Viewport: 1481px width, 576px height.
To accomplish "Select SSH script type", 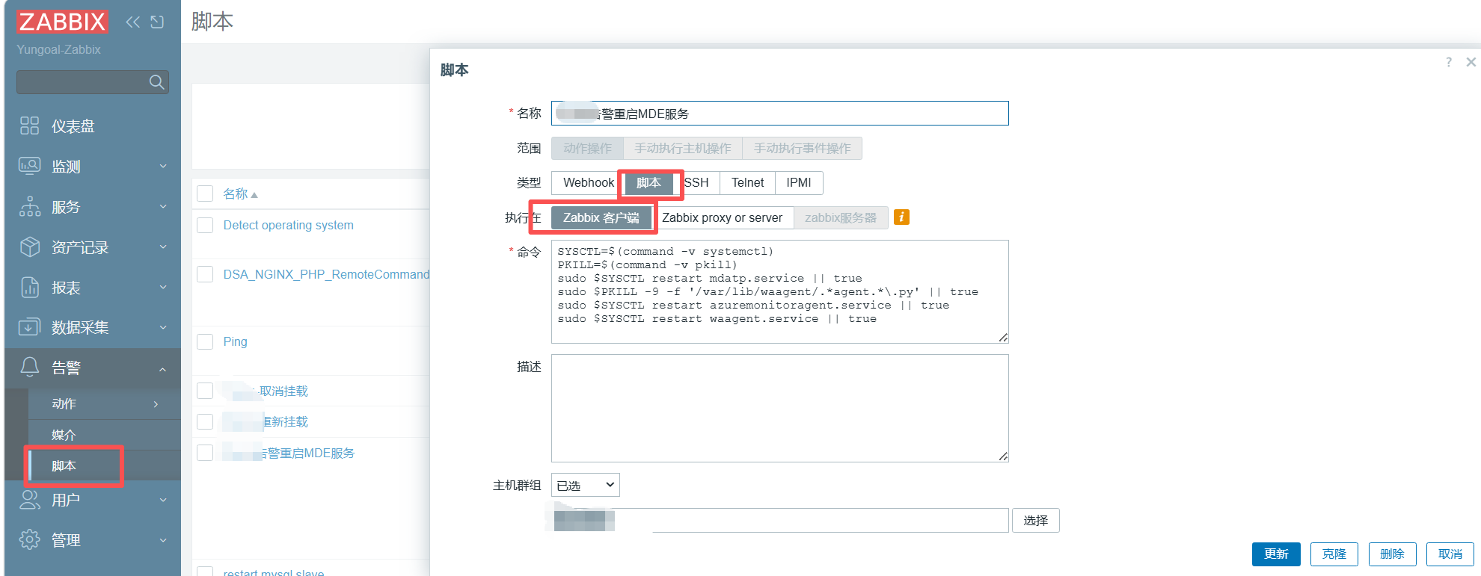I will click(x=696, y=182).
